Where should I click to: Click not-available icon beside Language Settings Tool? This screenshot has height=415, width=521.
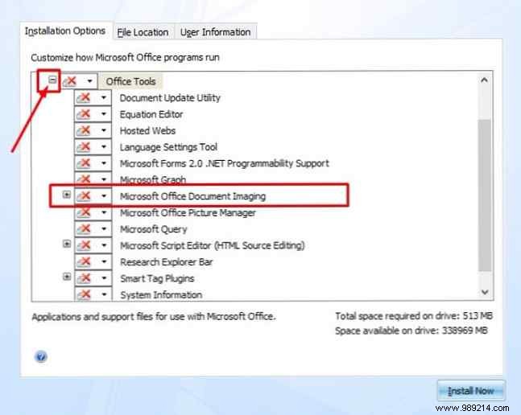click(84, 146)
